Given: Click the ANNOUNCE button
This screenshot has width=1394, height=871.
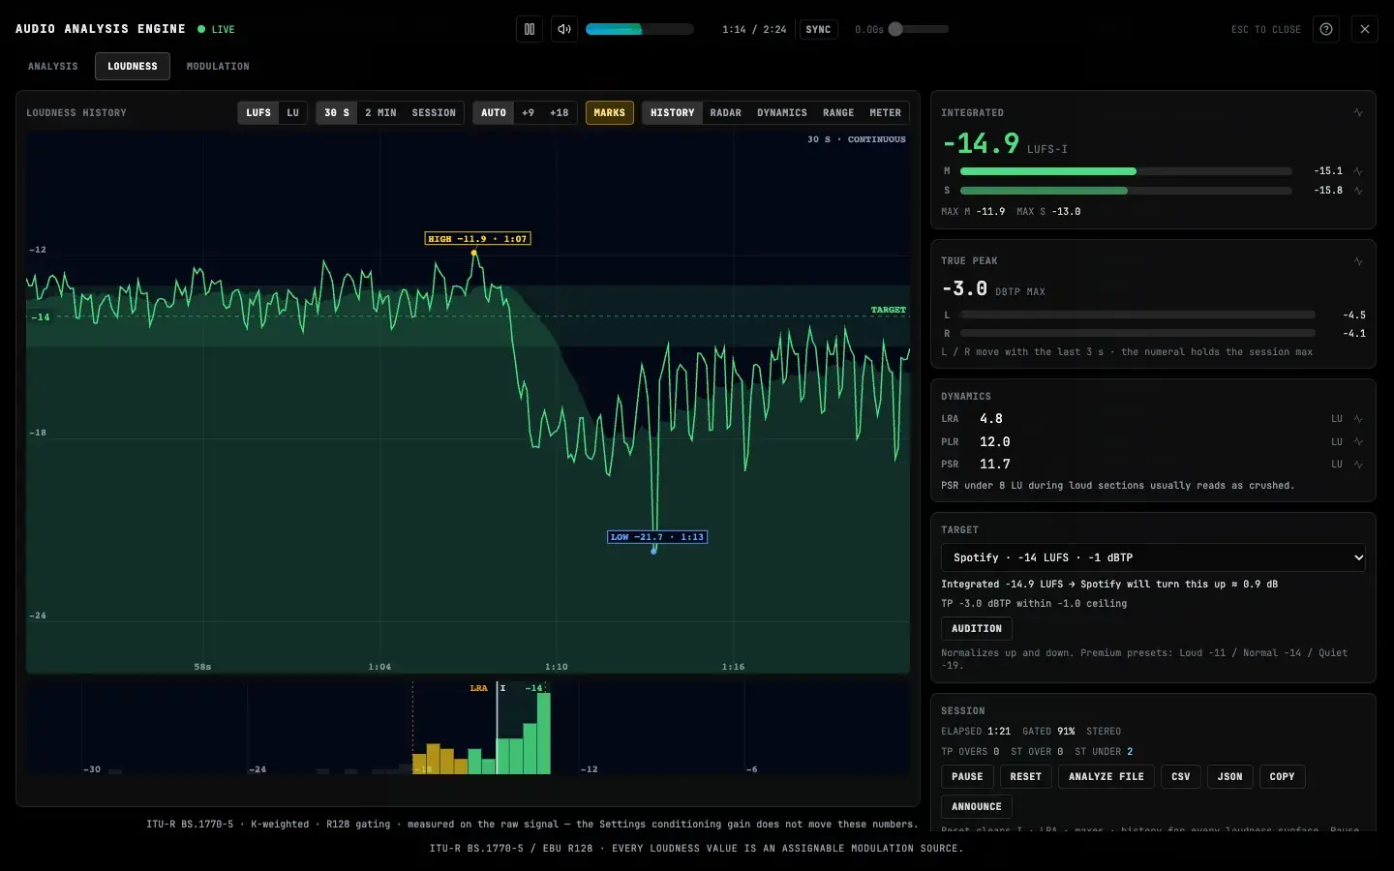Looking at the screenshot, I should (x=977, y=807).
